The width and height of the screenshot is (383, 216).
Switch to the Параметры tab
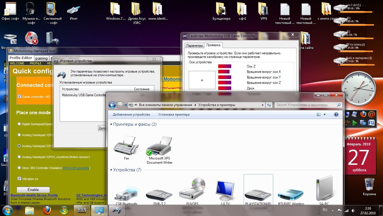[x=194, y=46]
